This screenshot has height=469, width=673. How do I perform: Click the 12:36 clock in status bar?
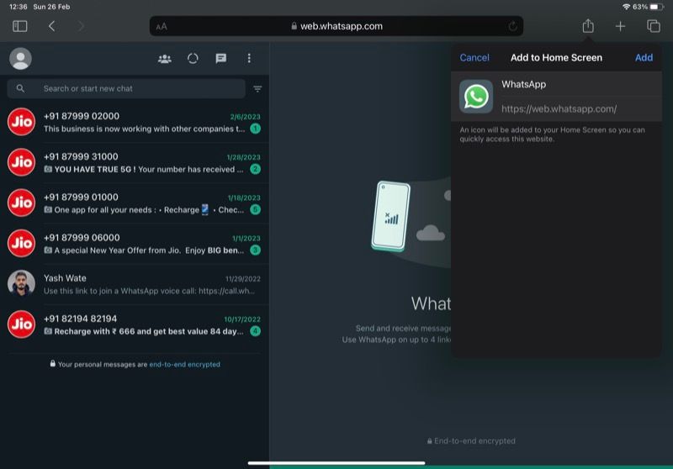coord(18,7)
